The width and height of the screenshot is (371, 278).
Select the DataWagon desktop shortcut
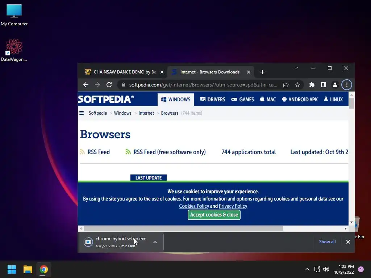[14, 50]
